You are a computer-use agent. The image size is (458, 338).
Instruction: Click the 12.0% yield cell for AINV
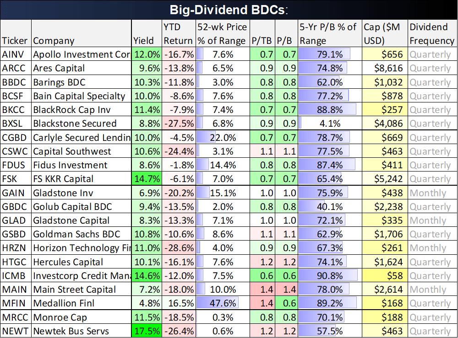click(147, 54)
